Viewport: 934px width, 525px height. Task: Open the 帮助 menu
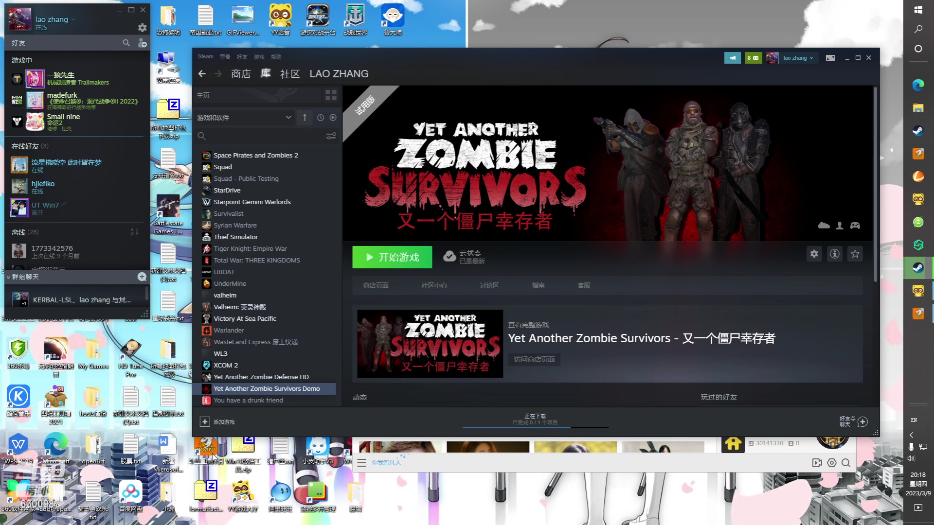[x=276, y=57]
